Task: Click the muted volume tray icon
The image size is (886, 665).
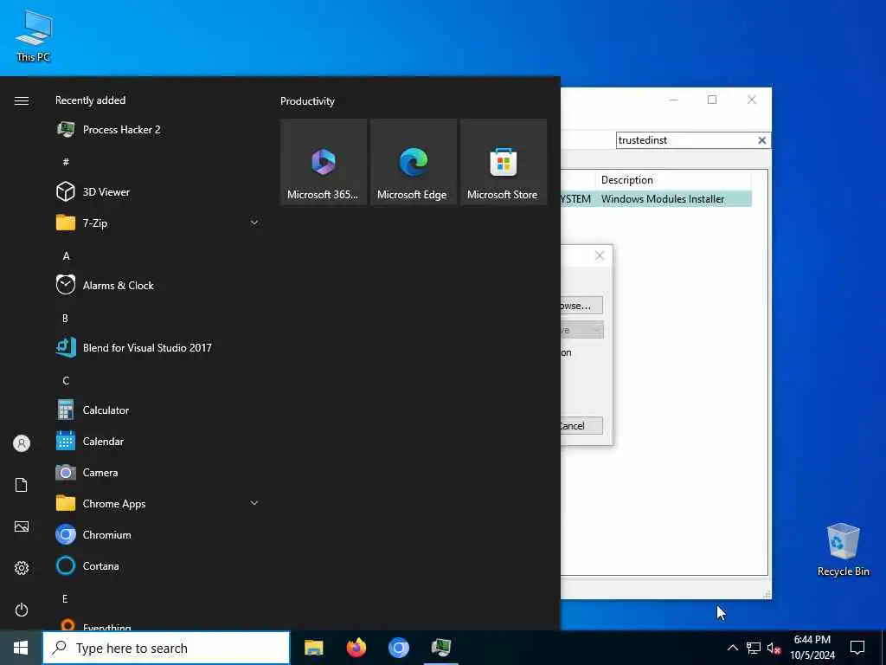Action: pyautogui.click(x=774, y=648)
